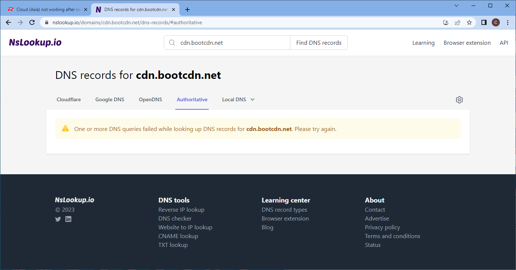Open the LinkedIn icon in footer
The width and height of the screenshot is (516, 270).
tap(68, 219)
